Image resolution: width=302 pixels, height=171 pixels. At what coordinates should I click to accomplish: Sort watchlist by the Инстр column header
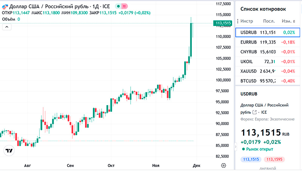247,21
